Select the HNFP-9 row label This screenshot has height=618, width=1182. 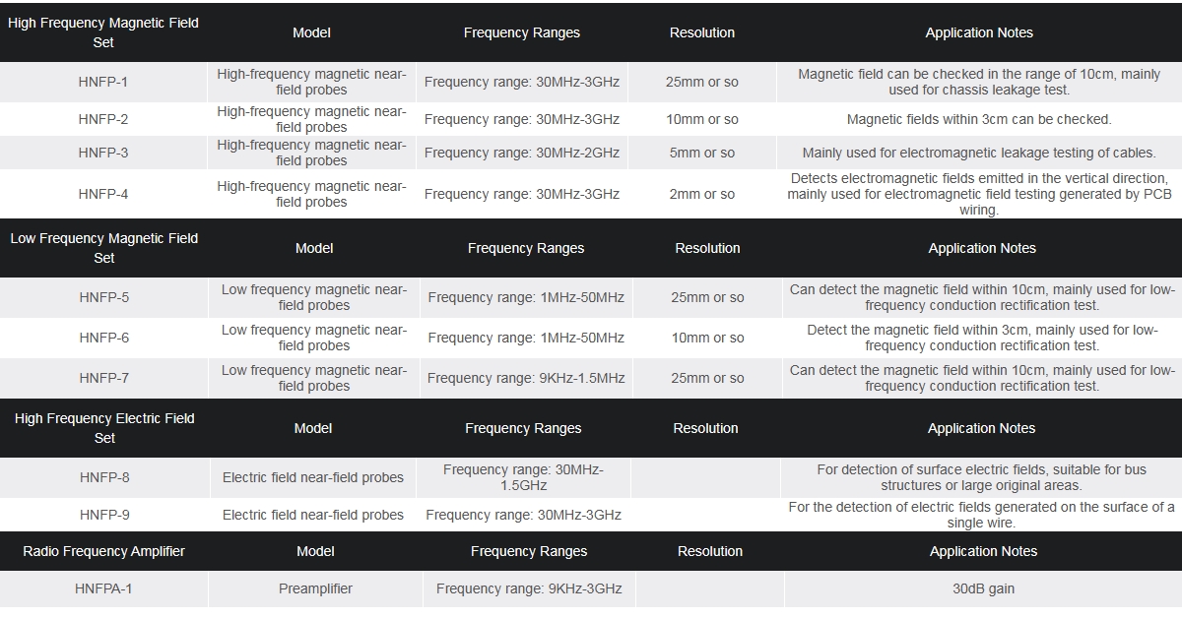pyautogui.click(x=104, y=515)
